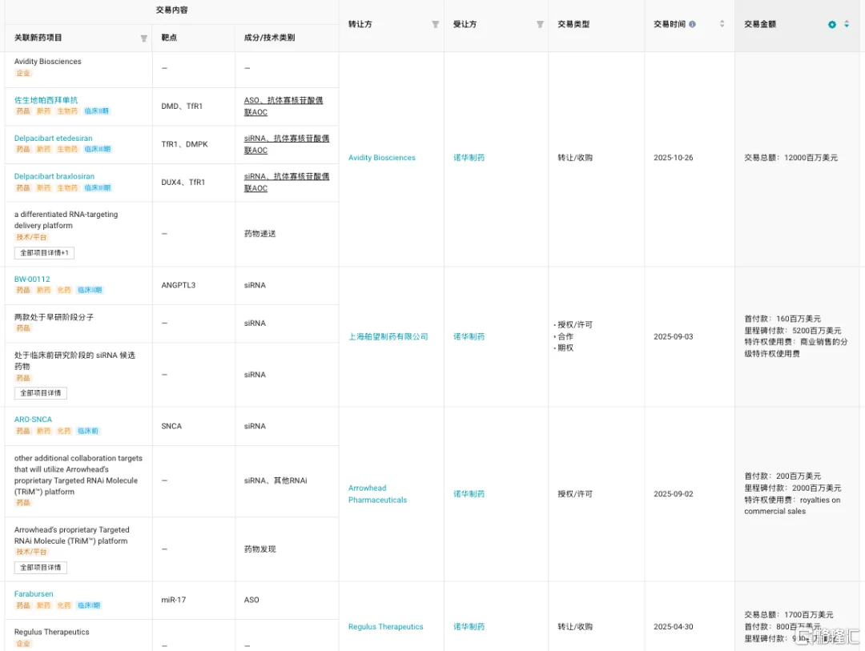Click 临床前 tag under ARO-SNCA
865x651 pixels.
tap(88, 431)
